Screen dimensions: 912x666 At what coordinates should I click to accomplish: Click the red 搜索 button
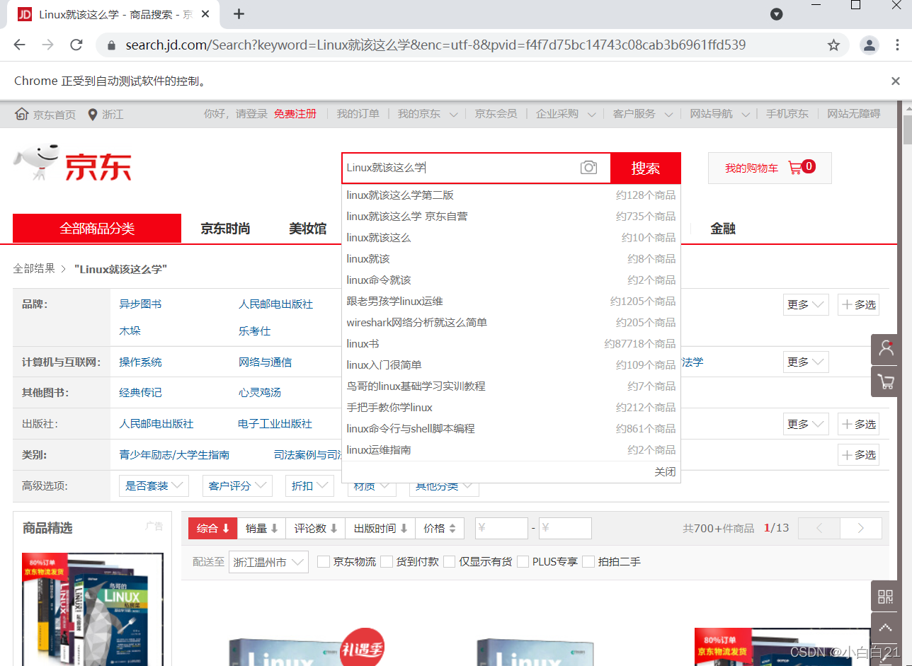pos(645,168)
